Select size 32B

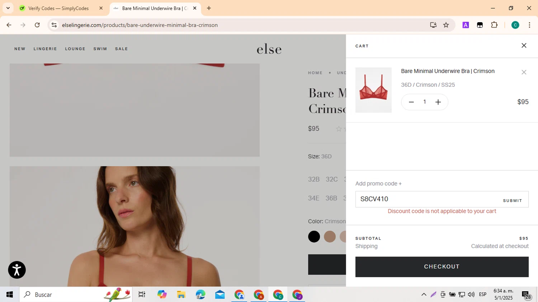(314, 179)
